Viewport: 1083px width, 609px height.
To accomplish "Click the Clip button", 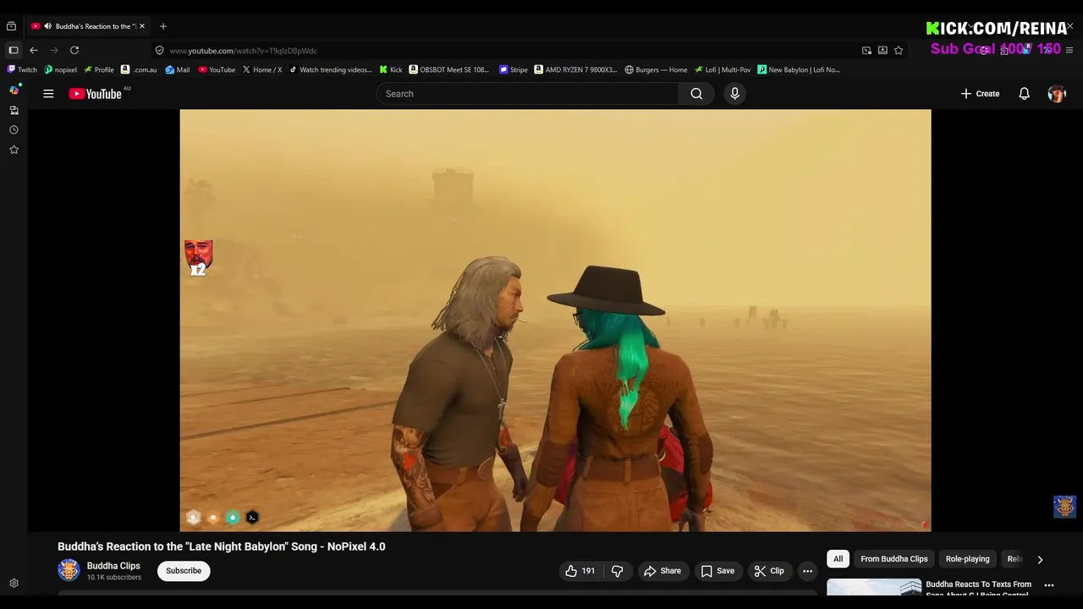I will tap(769, 571).
